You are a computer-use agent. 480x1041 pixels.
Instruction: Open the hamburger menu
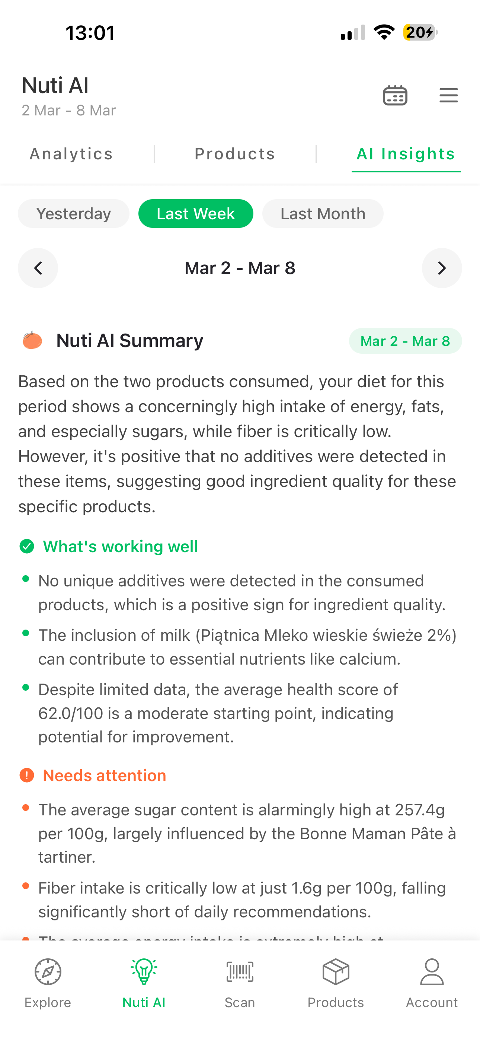pyautogui.click(x=448, y=96)
